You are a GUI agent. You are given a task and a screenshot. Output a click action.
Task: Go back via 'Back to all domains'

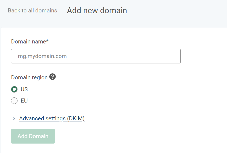(32, 11)
